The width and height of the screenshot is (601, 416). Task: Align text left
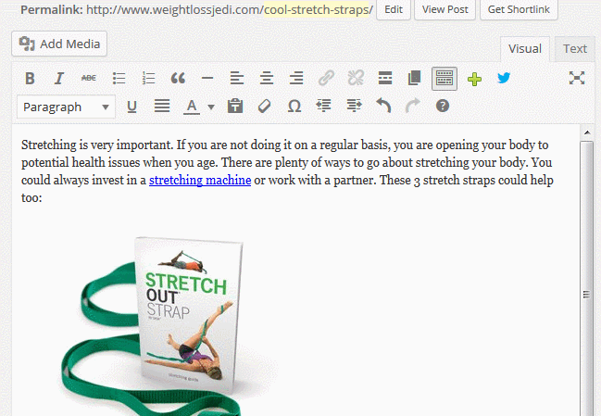(237, 79)
